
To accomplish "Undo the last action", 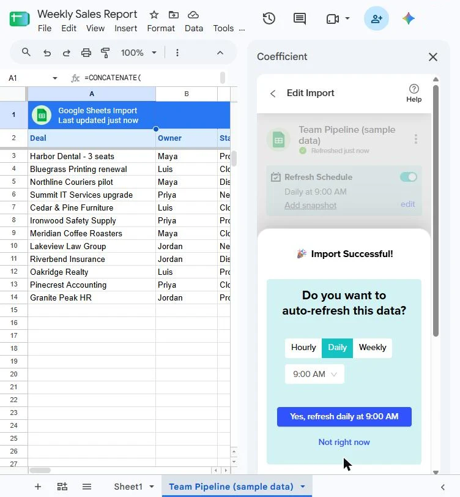I will [47, 53].
